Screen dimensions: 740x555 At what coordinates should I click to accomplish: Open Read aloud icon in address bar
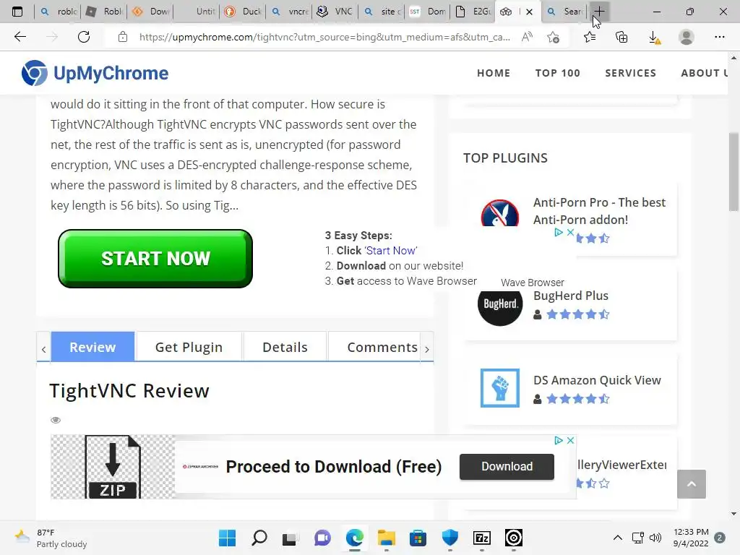coord(527,37)
